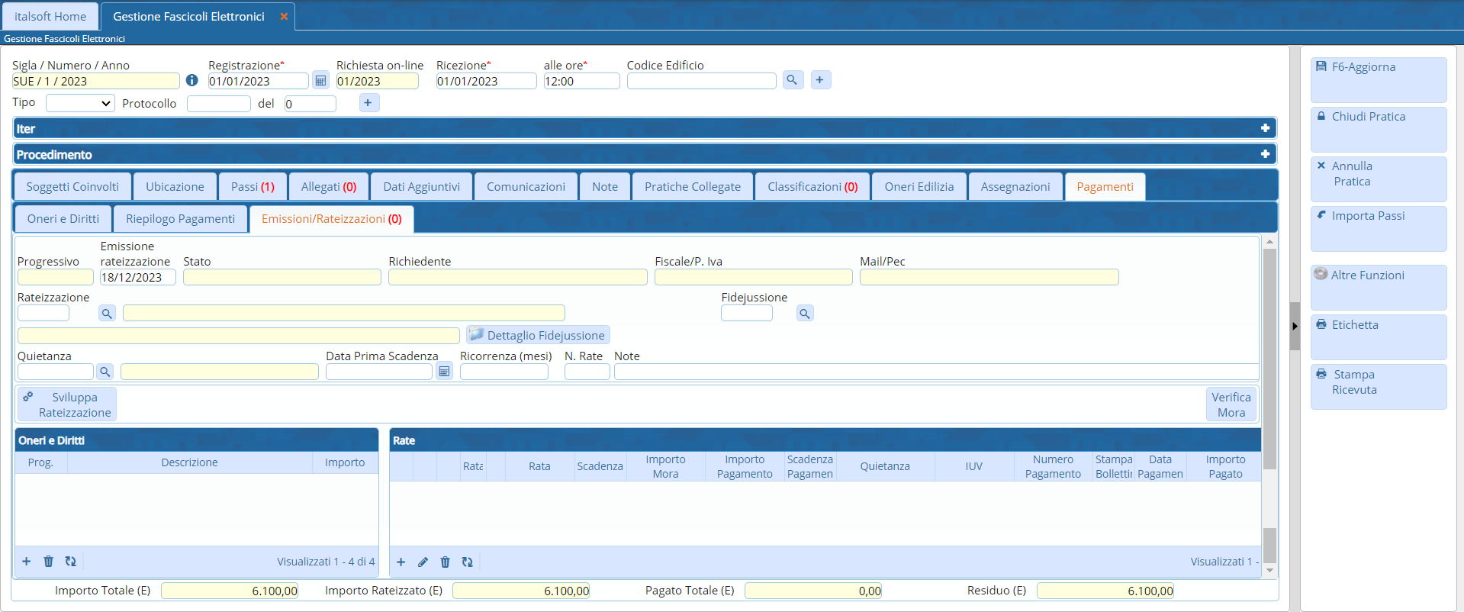Switch to the Soggetti Coinvolti tab

pyautogui.click(x=72, y=187)
